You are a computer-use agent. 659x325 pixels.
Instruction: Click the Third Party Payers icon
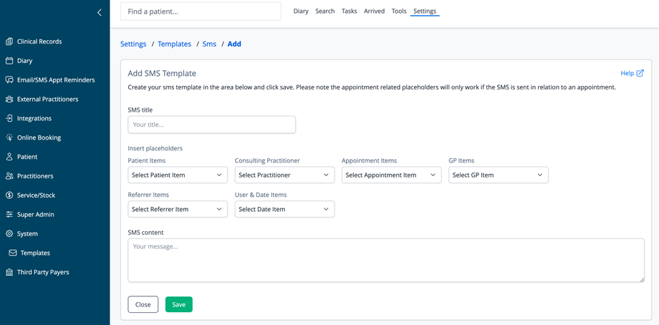tap(9, 272)
